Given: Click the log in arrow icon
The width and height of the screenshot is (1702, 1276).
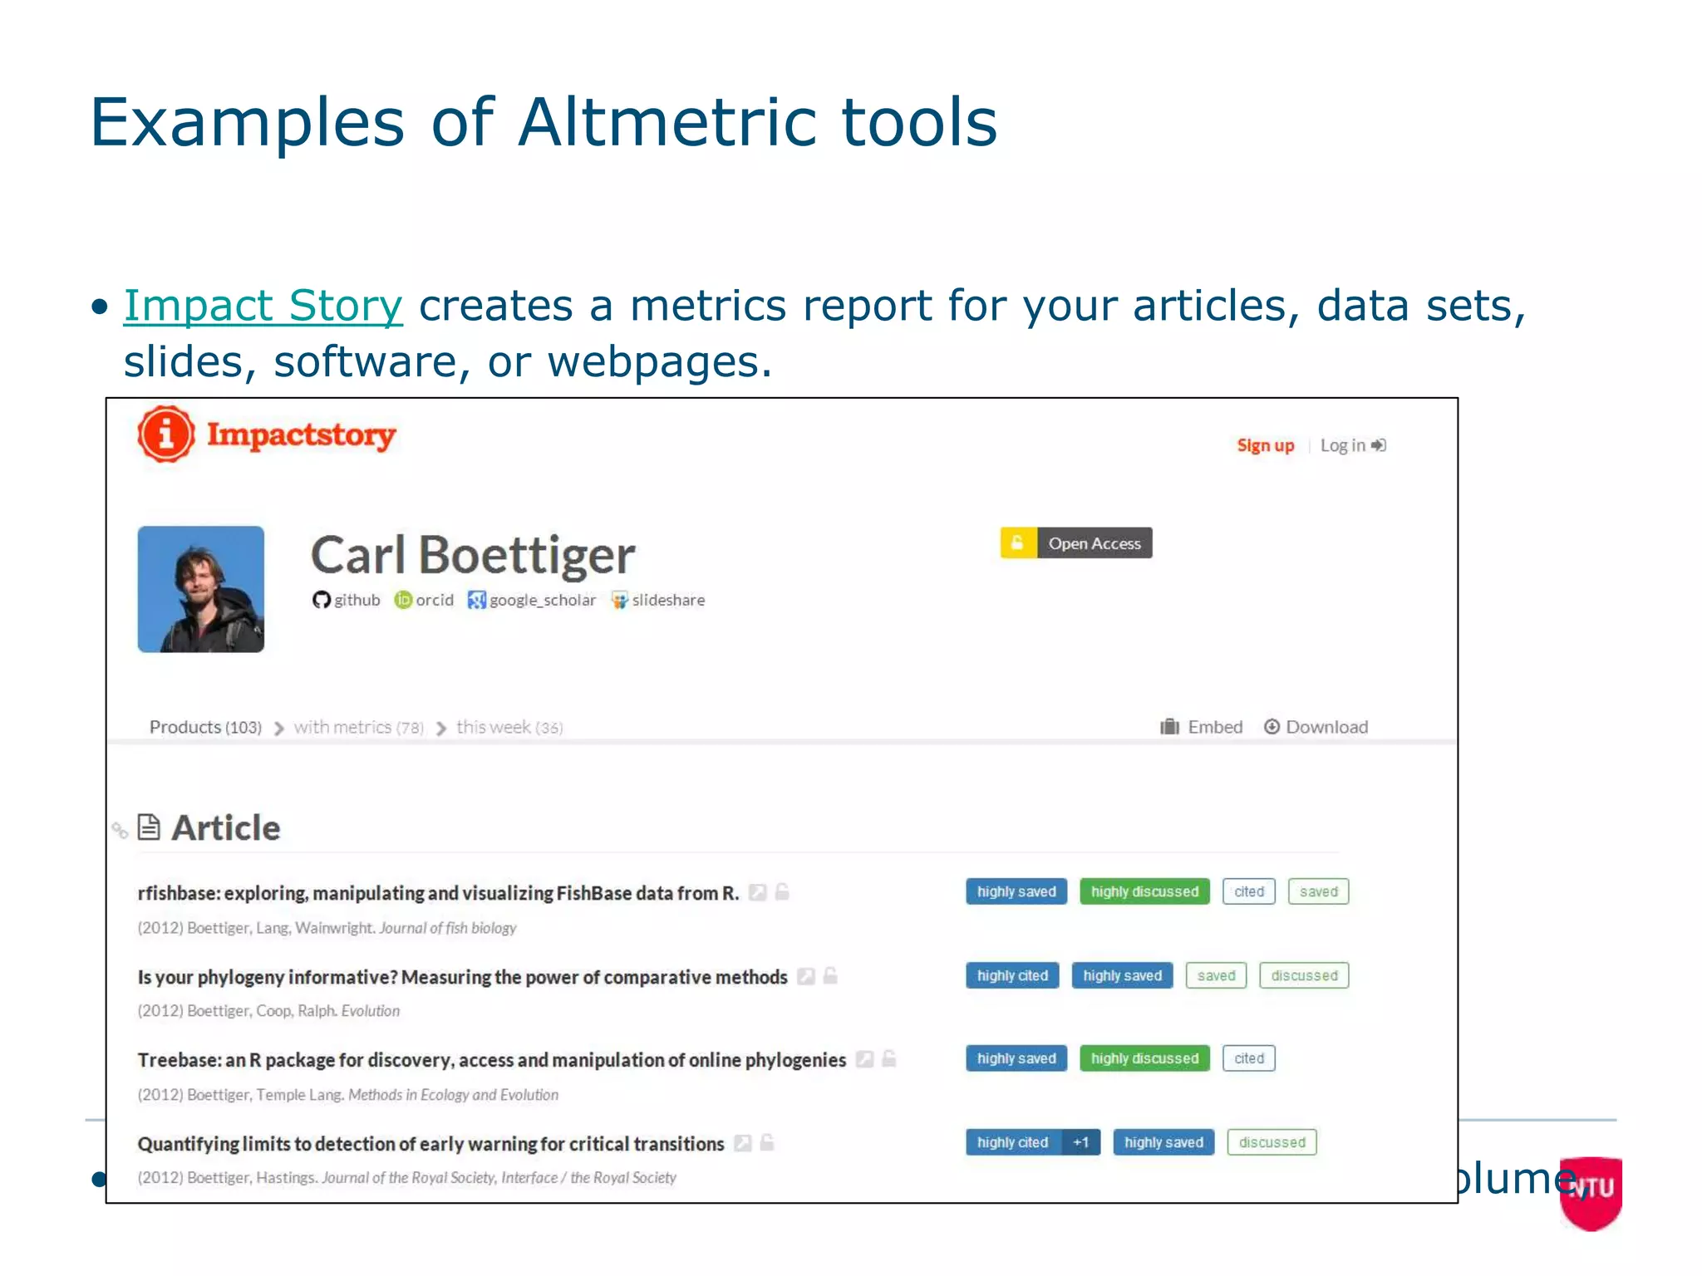Looking at the screenshot, I should tap(1379, 445).
